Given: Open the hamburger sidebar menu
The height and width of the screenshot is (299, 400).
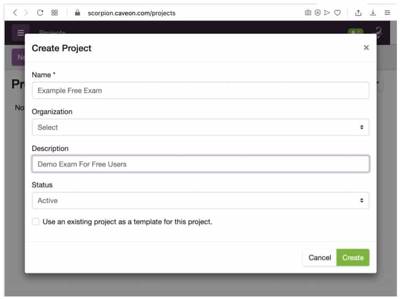Looking at the screenshot, I should click(21, 33).
